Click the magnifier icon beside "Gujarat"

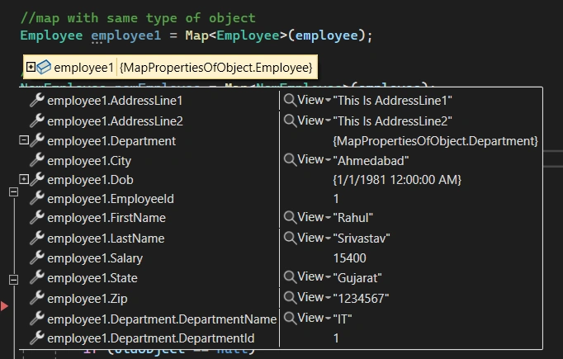pyautogui.click(x=290, y=276)
